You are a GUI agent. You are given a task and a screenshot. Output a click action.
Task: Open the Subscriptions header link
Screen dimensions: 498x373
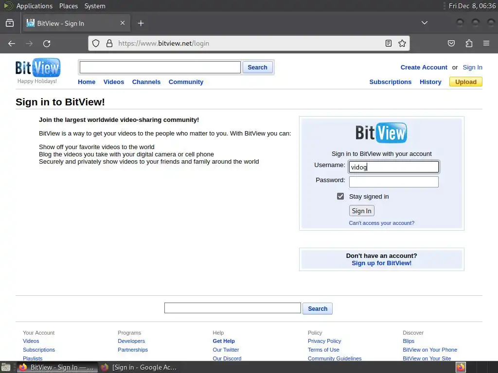click(391, 82)
